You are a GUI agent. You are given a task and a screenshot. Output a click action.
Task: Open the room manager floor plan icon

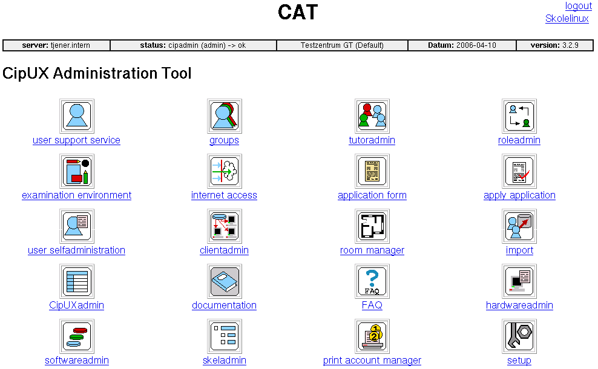tap(372, 226)
